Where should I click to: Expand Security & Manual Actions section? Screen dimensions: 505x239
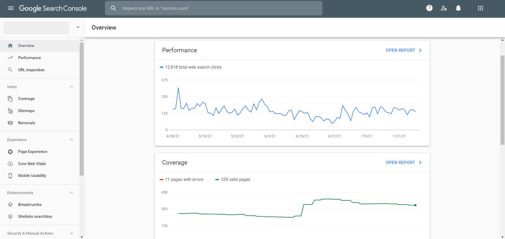coord(72,233)
